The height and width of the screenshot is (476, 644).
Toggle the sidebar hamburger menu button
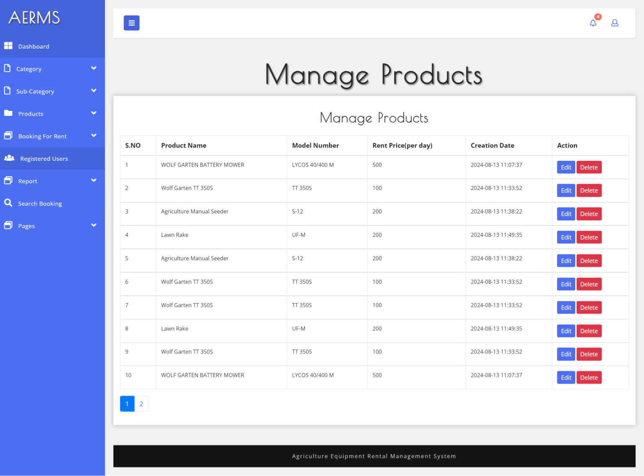pos(131,23)
